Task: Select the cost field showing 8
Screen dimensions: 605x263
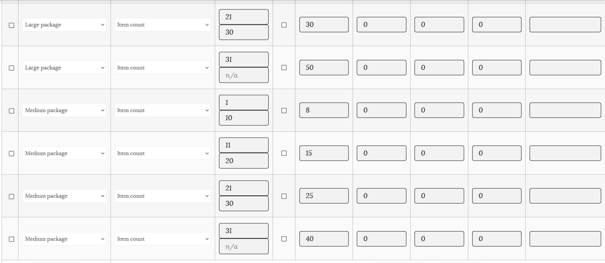Action: tap(324, 110)
